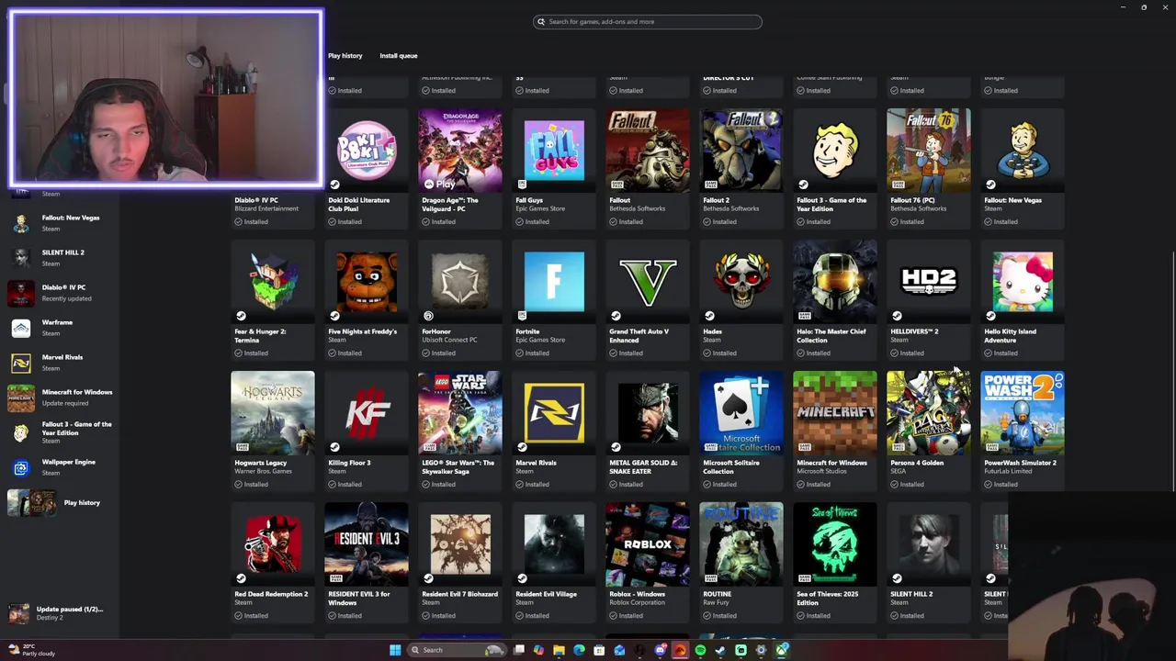Open PowerWash Simulator 2 cover
This screenshot has width=1176, height=661.
point(1023,413)
